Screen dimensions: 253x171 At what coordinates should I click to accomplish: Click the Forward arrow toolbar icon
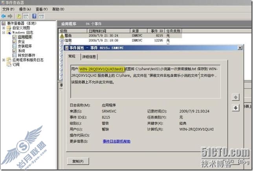tap(10, 16)
